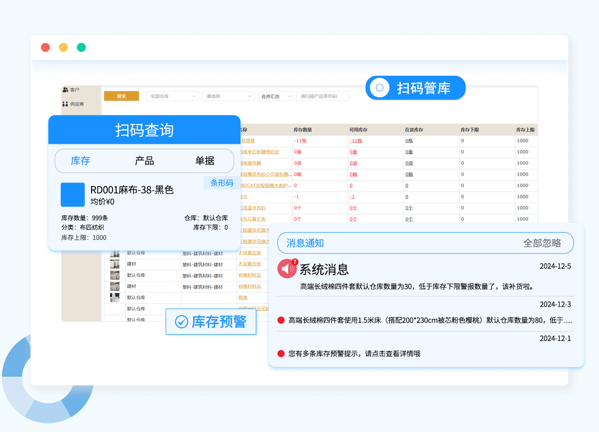
Task: Click the 供应商 icon in sidebar
Action: pyautogui.click(x=66, y=104)
